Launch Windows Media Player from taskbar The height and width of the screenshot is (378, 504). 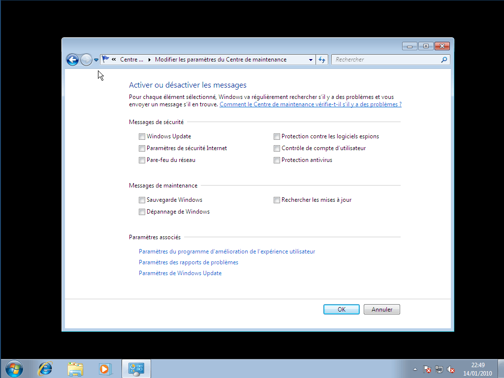[105, 369]
